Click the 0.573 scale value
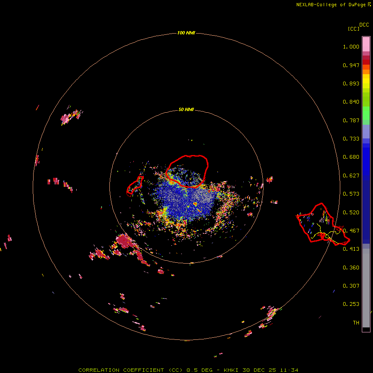 pos(351,194)
